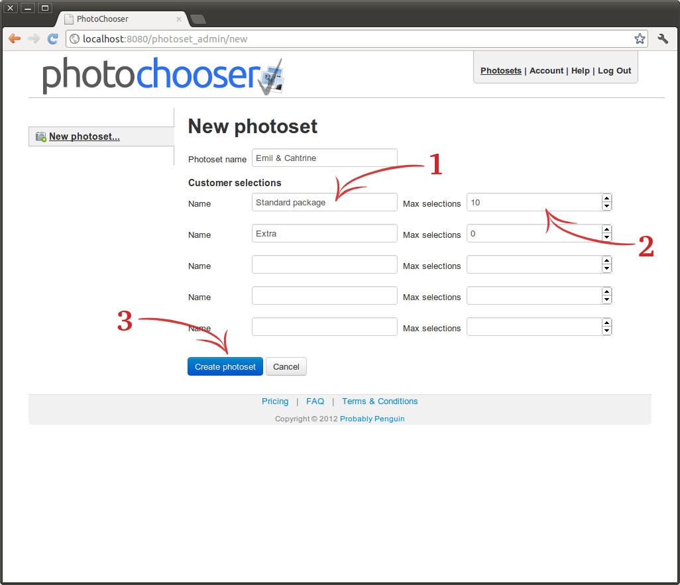
Task: Go to the Account page
Action: pos(546,71)
